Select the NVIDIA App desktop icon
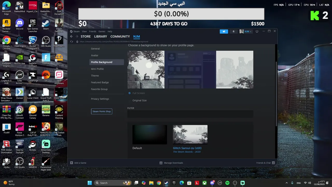Image resolution: width=332 pixels, height=187 pixels. tap(20, 59)
